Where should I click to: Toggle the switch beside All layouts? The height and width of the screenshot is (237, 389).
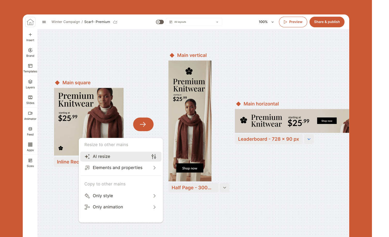tap(160, 22)
